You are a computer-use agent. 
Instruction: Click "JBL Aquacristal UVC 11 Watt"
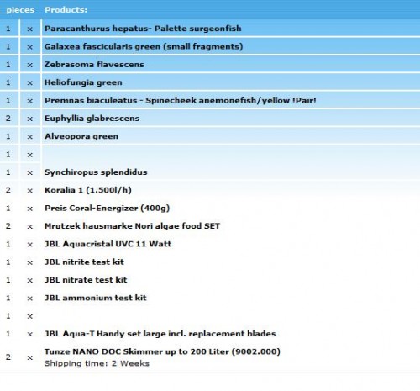108,244
